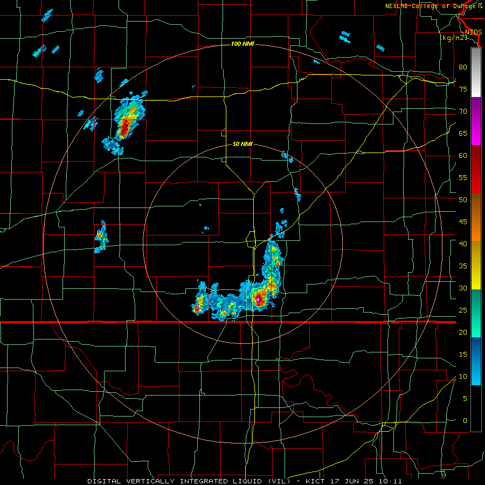
Task: Click the 45 value on color scale
Action: pos(463,222)
